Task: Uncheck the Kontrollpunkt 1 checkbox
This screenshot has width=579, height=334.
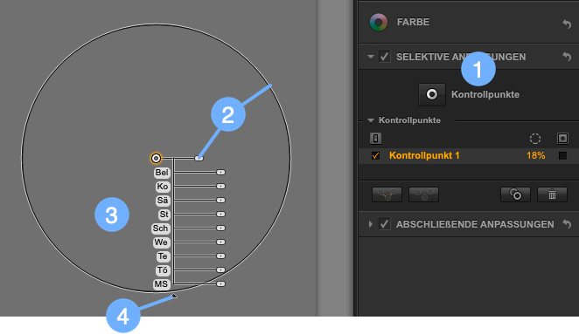Action: pos(375,156)
